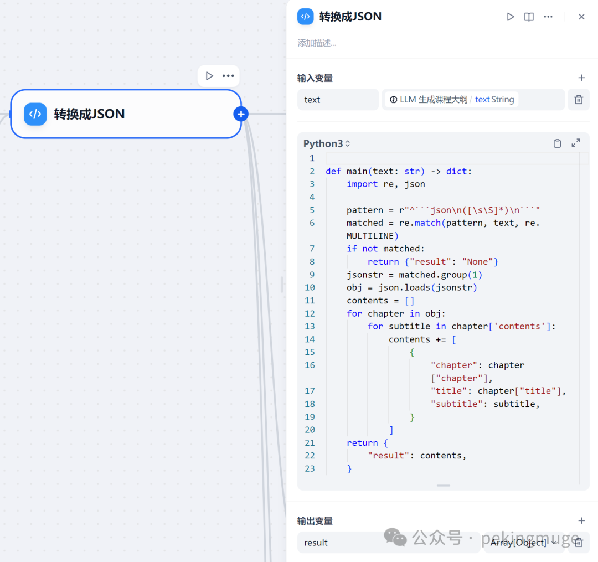
Task: Click the code icon inside the canvas node
Action: 35,114
